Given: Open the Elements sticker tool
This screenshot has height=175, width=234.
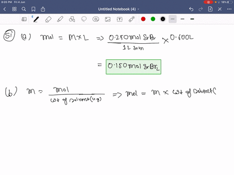Looking at the screenshot, I should 96,19.
